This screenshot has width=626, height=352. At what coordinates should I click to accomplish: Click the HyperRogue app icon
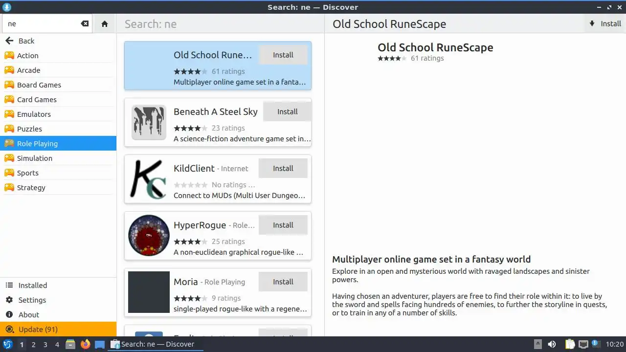(149, 235)
